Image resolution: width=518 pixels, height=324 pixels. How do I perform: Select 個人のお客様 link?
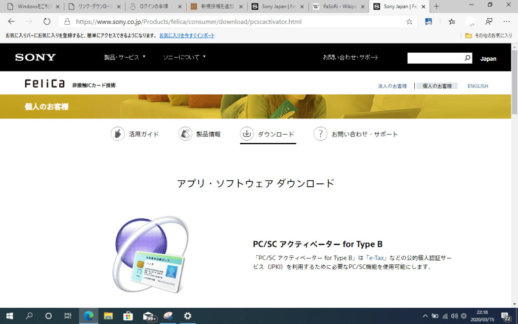pos(437,86)
